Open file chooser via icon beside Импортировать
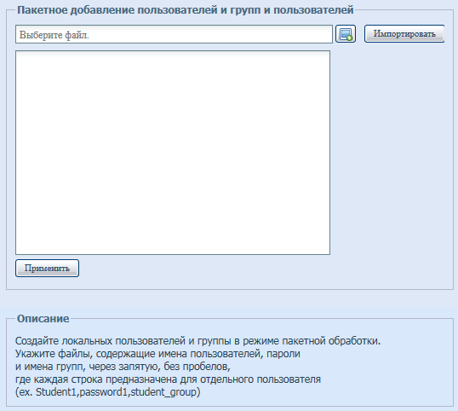This screenshot has height=411, width=458. point(346,34)
